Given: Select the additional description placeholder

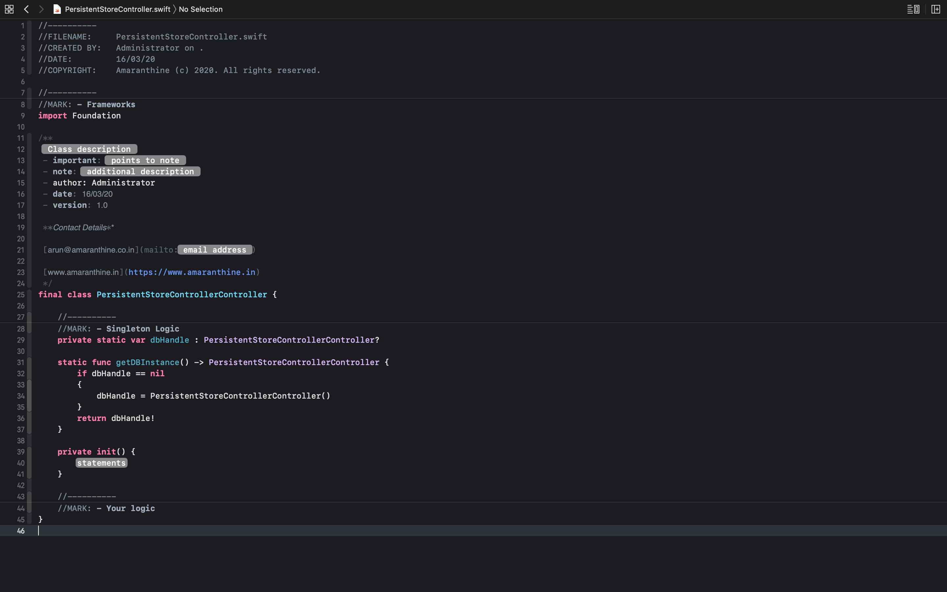Looking at the screenshot, I should [140, 171].
